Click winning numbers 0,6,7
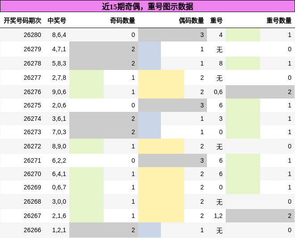This screenshot has height=238, width=295. 59,187
